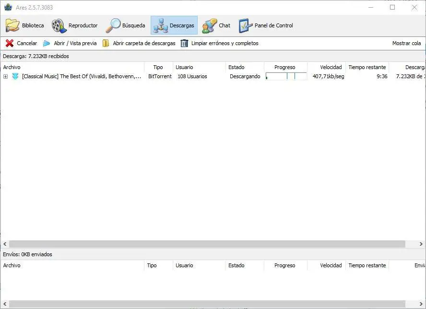Click the yellow downloads folder icon
The image size is (426, 309).
(x=106, y=43)
